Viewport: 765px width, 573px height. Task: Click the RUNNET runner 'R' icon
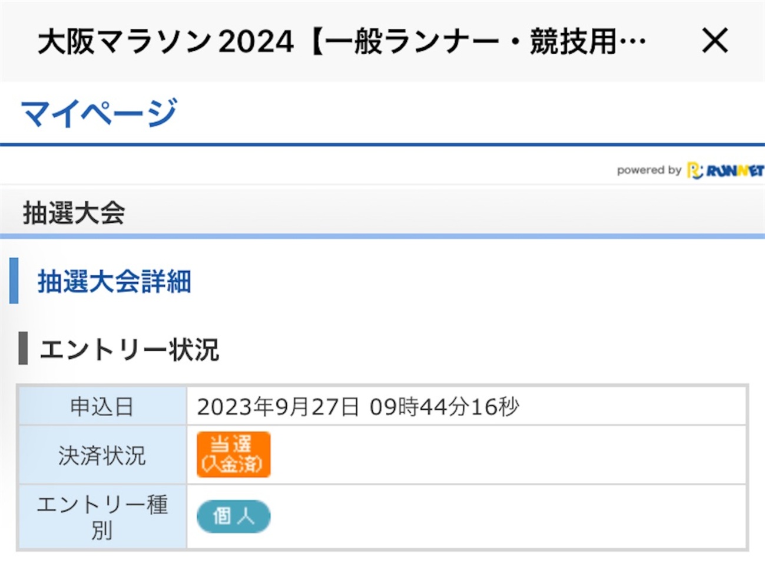(x=695, y=170)
